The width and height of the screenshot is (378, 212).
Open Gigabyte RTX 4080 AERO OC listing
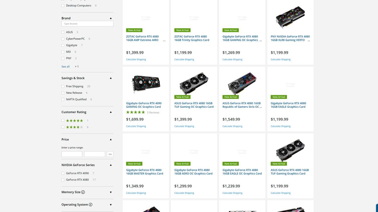tap(193, 172)
